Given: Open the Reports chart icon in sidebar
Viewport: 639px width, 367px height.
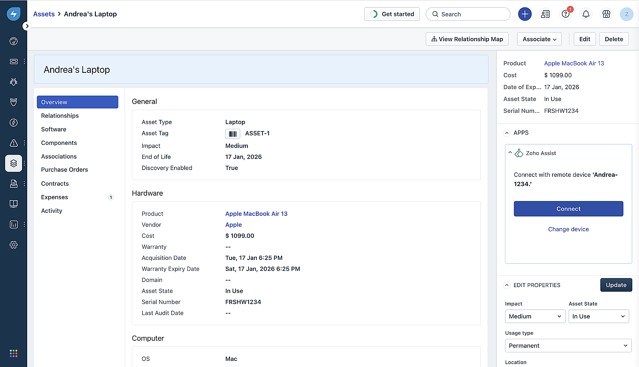Looking at the screenshot, I should tap(13, 224).
